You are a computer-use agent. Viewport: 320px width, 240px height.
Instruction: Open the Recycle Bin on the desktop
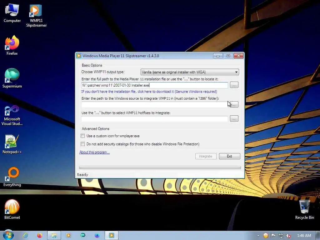(x=304, y=209)
